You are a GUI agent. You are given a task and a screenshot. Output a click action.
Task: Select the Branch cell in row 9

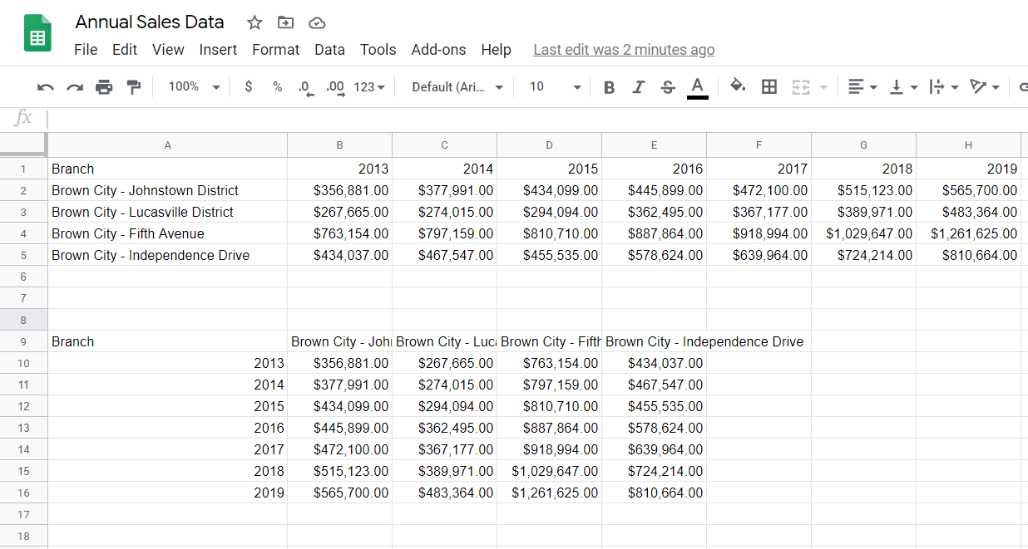tap(167, 341)
